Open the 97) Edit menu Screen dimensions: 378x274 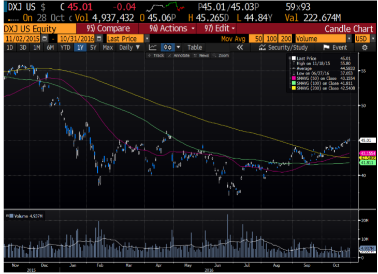(220, 28)
